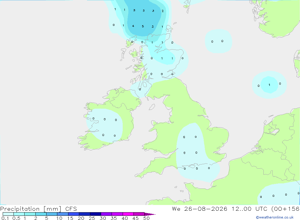The height and width of the screenshot is (220, 300).
Task: Click the 15–20 mm royal blue swatch
Action: click(x=74, y=214)
